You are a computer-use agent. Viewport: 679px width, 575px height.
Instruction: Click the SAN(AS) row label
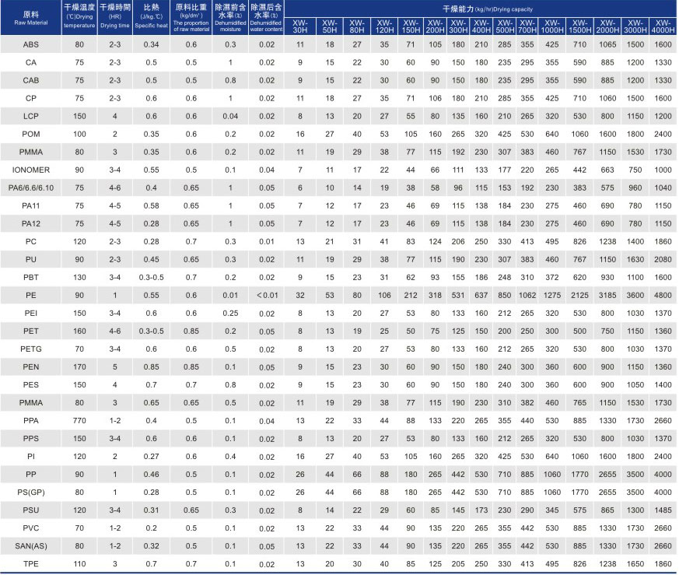coord(30,545)
